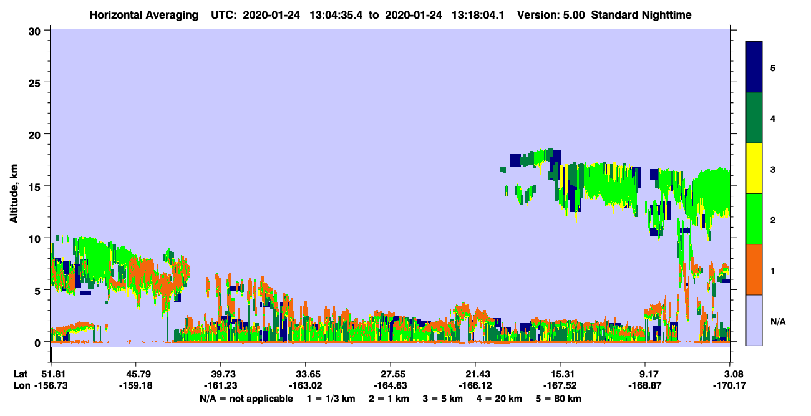Click the light green colorbar segment labeled 2
The image size is (811, 416).
point(754,219)
